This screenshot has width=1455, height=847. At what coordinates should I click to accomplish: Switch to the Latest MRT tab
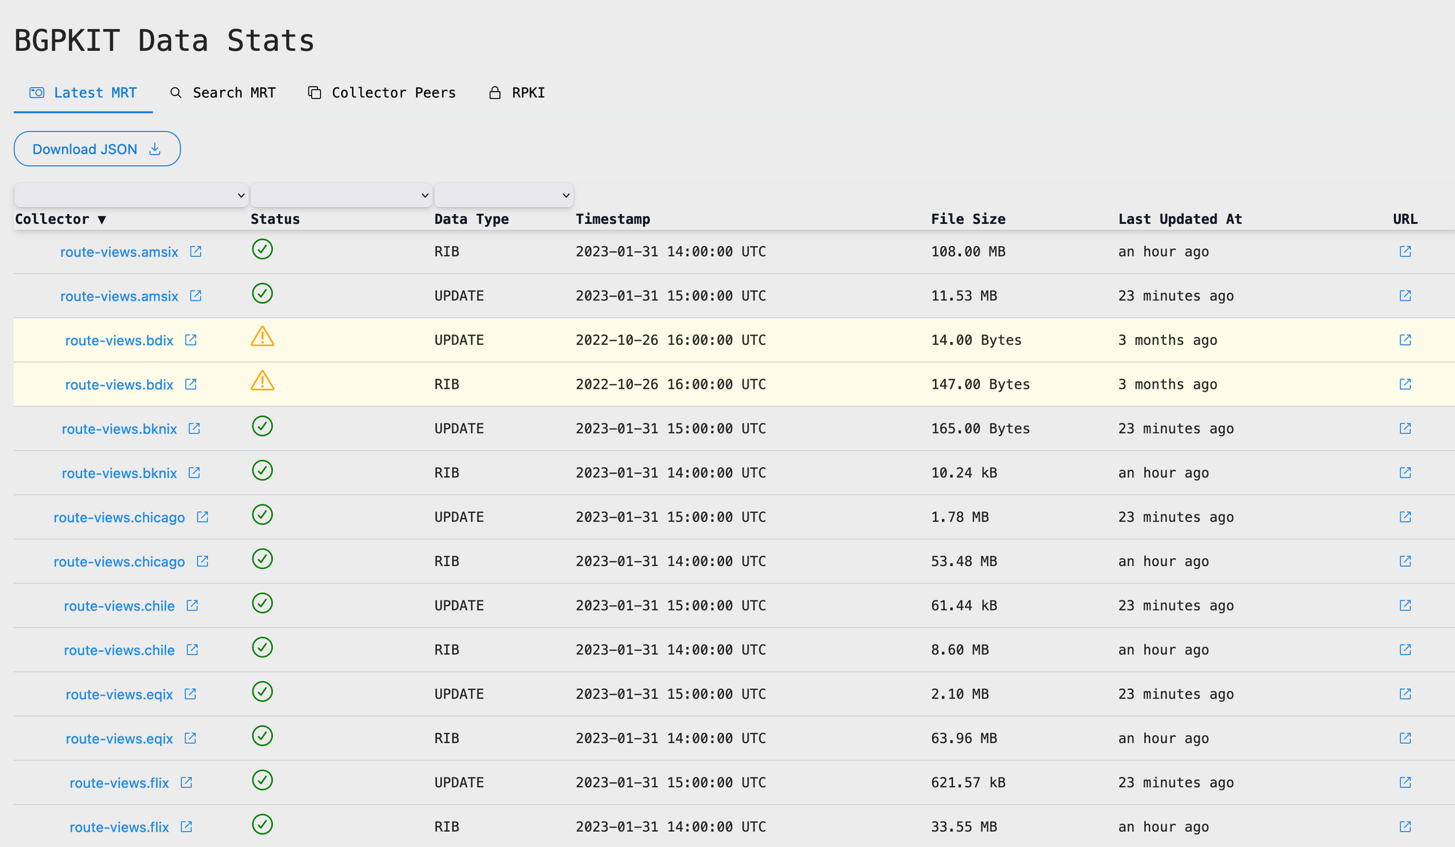click(83, 92)
